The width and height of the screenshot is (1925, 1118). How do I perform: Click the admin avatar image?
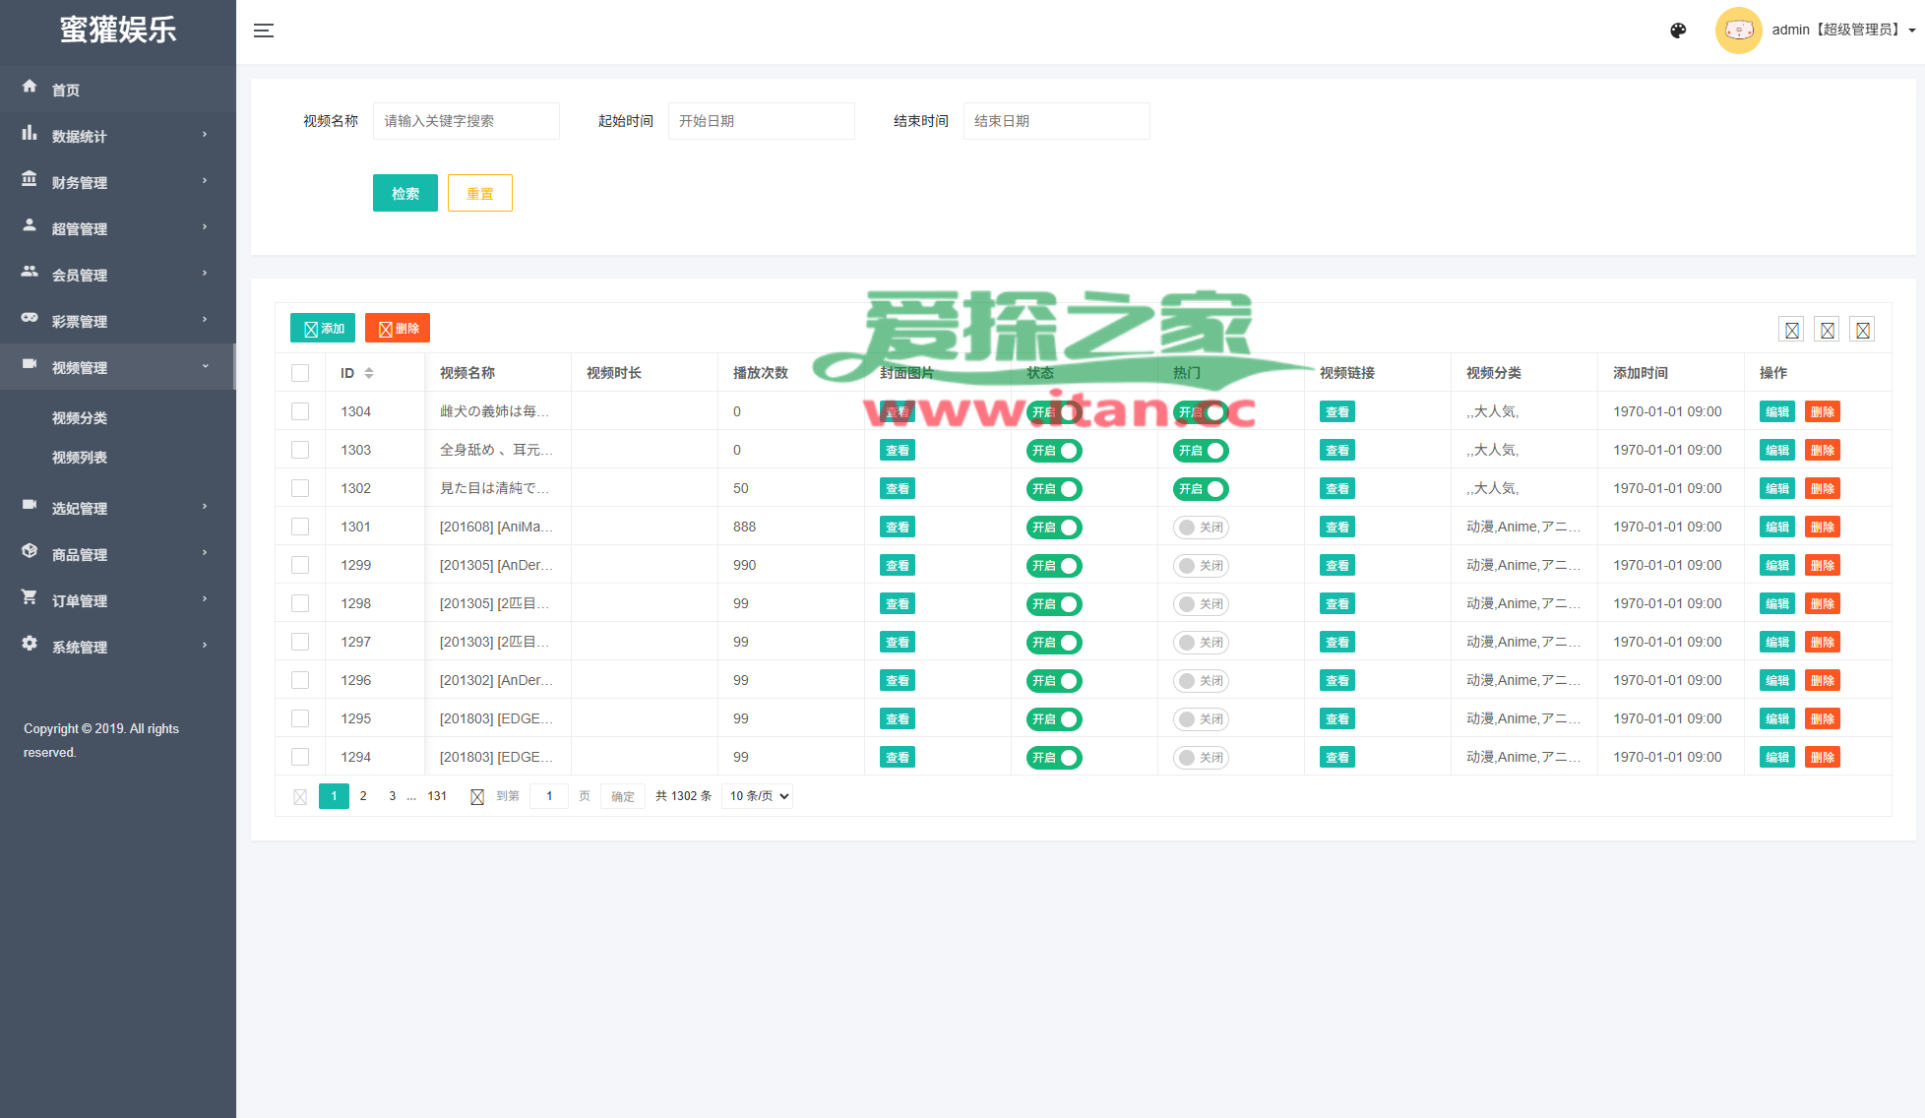1738,31
